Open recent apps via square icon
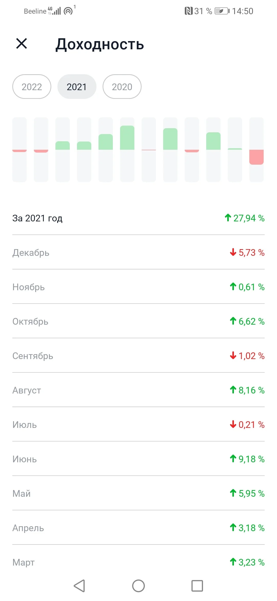The width and height of the screenshot is (277, 601). tap(197, 586)
